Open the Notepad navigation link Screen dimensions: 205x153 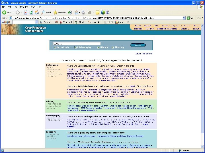[138, 29]
